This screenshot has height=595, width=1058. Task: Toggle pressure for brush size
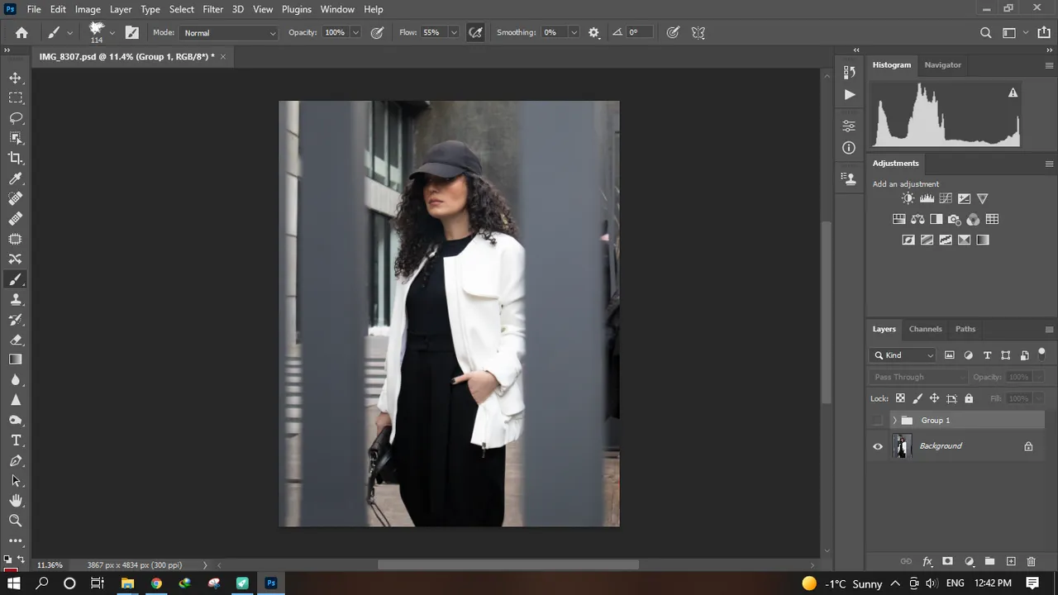click(x=673, y=33)
